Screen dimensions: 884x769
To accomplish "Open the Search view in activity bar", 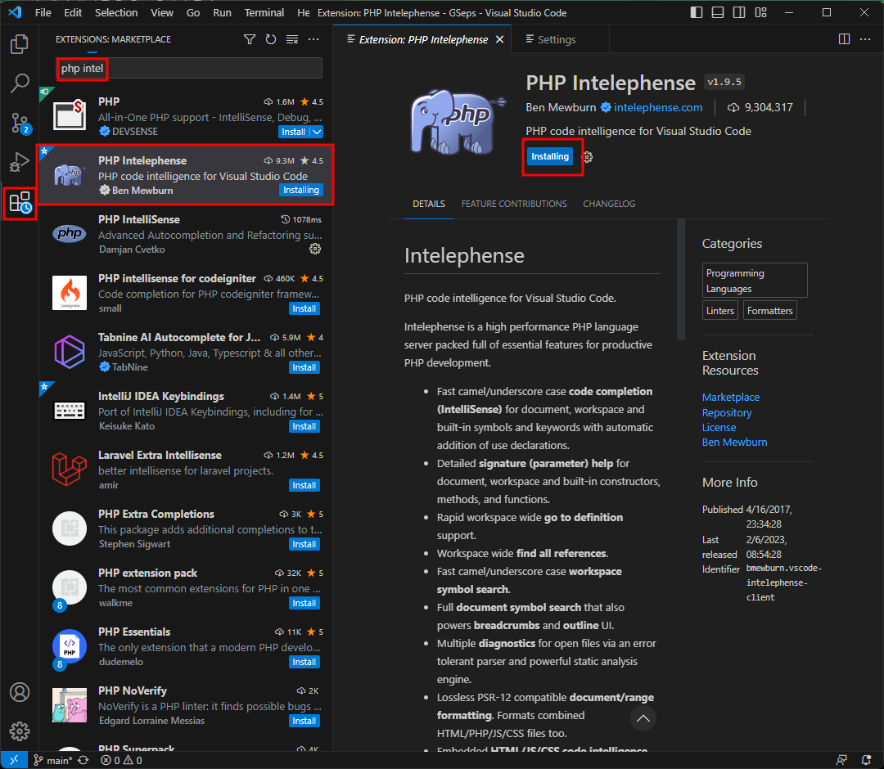I will click(x=20, y=83).
